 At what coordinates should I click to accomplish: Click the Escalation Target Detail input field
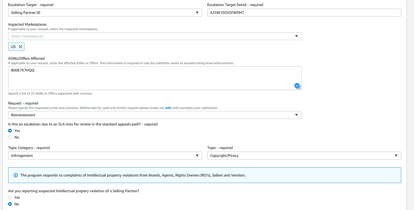click(304, 13)
